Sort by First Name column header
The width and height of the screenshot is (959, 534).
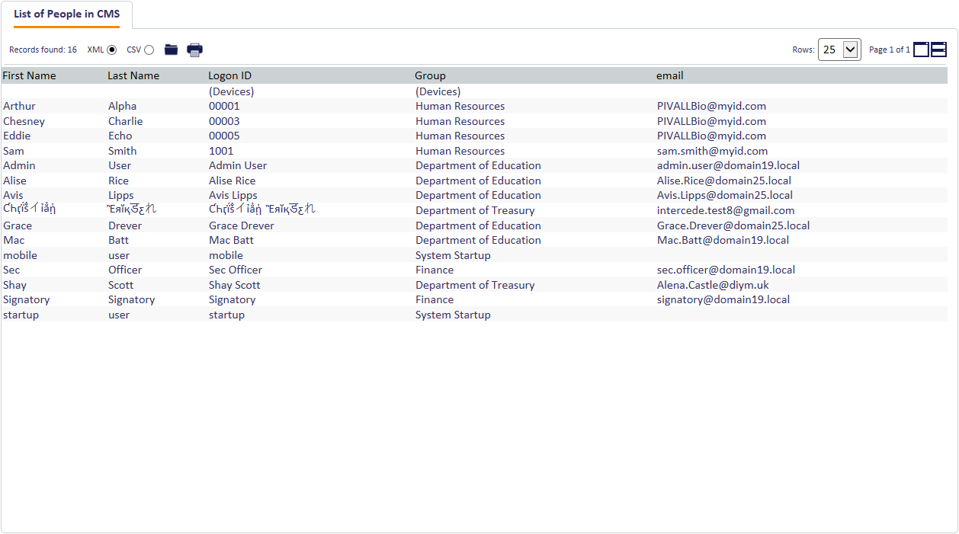[x=29, y=75]
